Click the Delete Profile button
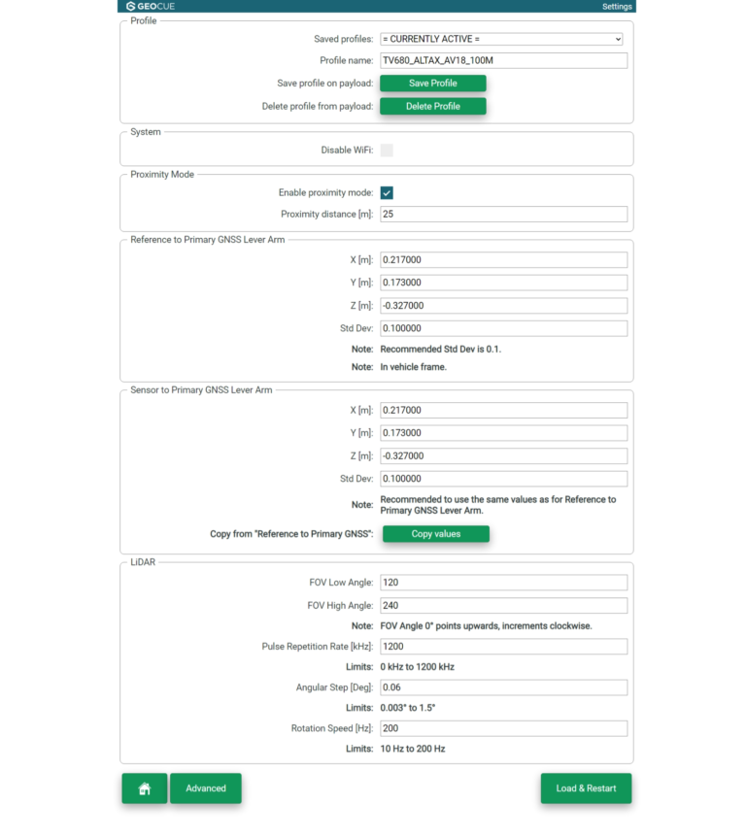Screen dimensions: 746x838 [x=433, y=107]
